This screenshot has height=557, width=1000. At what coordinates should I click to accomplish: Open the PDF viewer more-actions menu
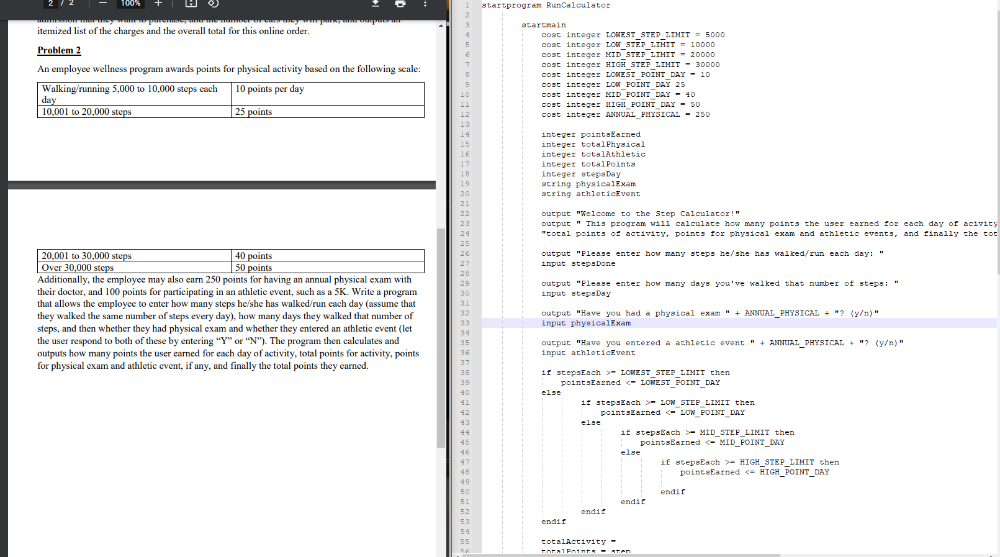point(425,3)
